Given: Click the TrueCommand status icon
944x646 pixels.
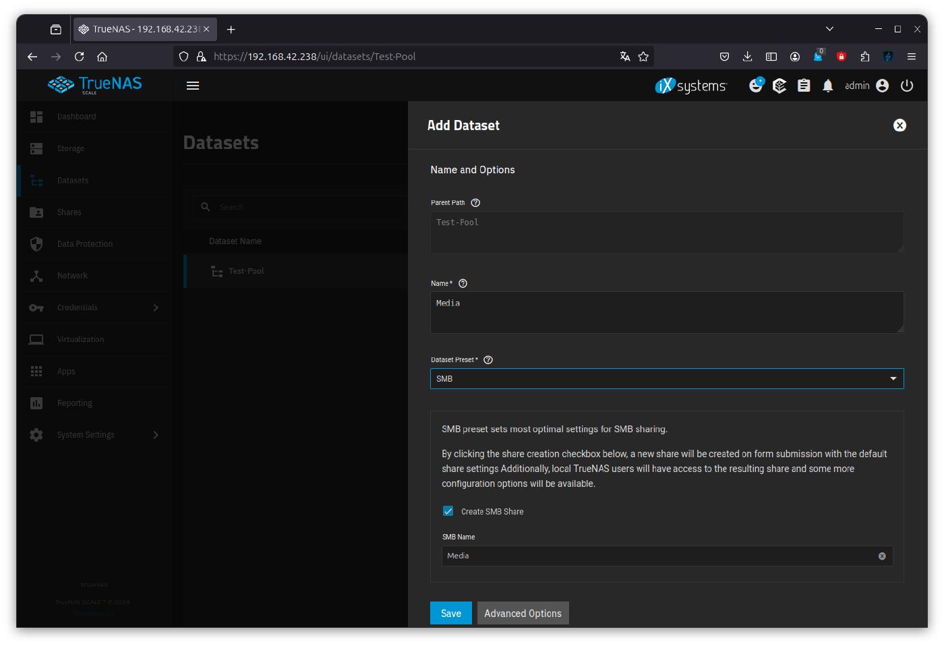Looking at the screenshot, I should pyautogui.click(x=779, y=86).
